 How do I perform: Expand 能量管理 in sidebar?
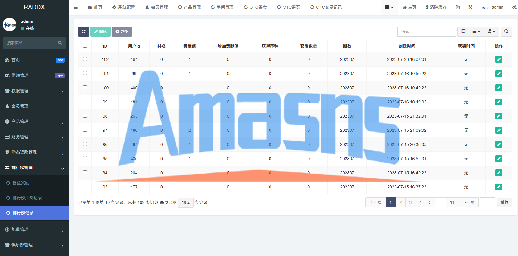pyautogui.click(x=34, y=229)
